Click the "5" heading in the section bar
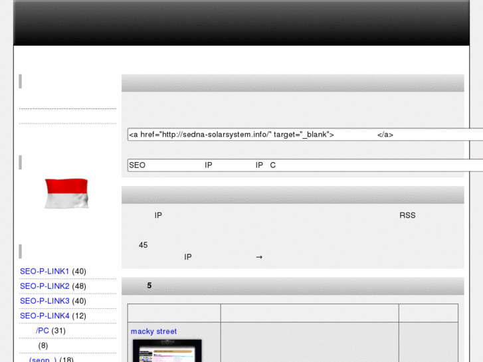This screenshot has height=362, width=483. tap(149, 286)
